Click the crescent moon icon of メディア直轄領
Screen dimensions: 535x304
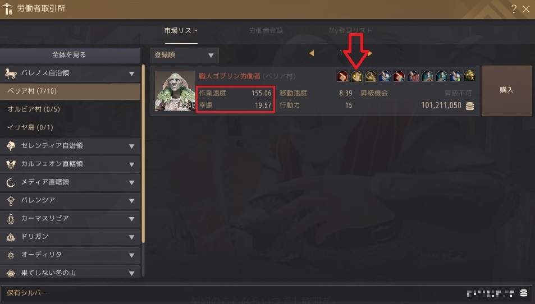point(11,182)
